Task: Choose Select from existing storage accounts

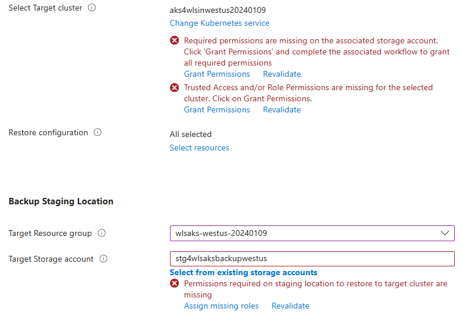Action: pos(243,272)
